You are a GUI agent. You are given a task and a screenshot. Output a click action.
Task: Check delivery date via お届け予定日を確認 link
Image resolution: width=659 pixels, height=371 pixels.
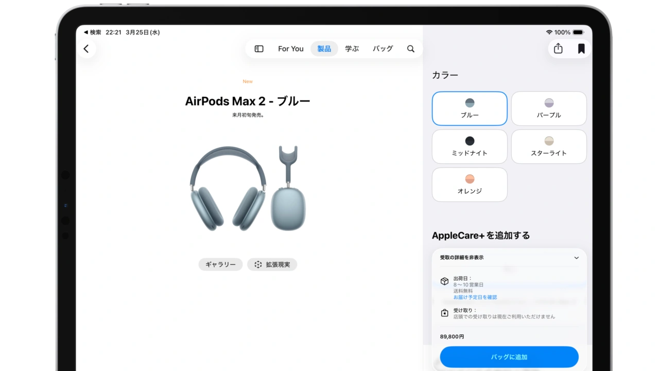click(x=475, y=297)
